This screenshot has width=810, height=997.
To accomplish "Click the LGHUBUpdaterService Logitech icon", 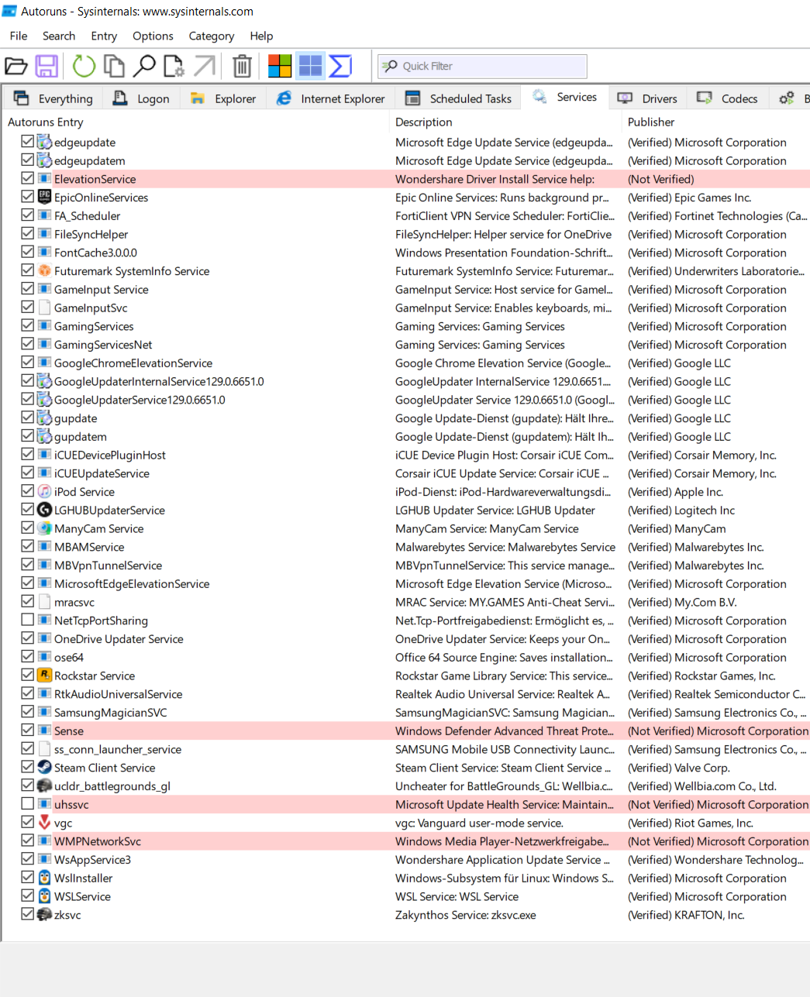I will pyautogui.click(x=45, y=510).
